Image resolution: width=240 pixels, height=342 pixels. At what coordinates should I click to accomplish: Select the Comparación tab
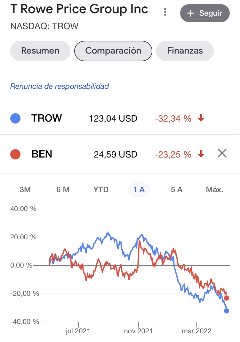tap(113, 51)
